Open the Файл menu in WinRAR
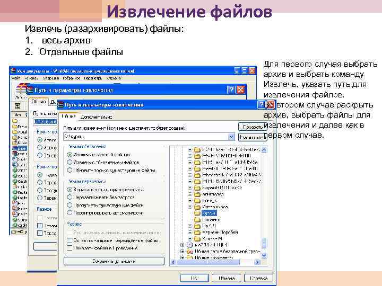382x286 pixels. click(16, 78)
